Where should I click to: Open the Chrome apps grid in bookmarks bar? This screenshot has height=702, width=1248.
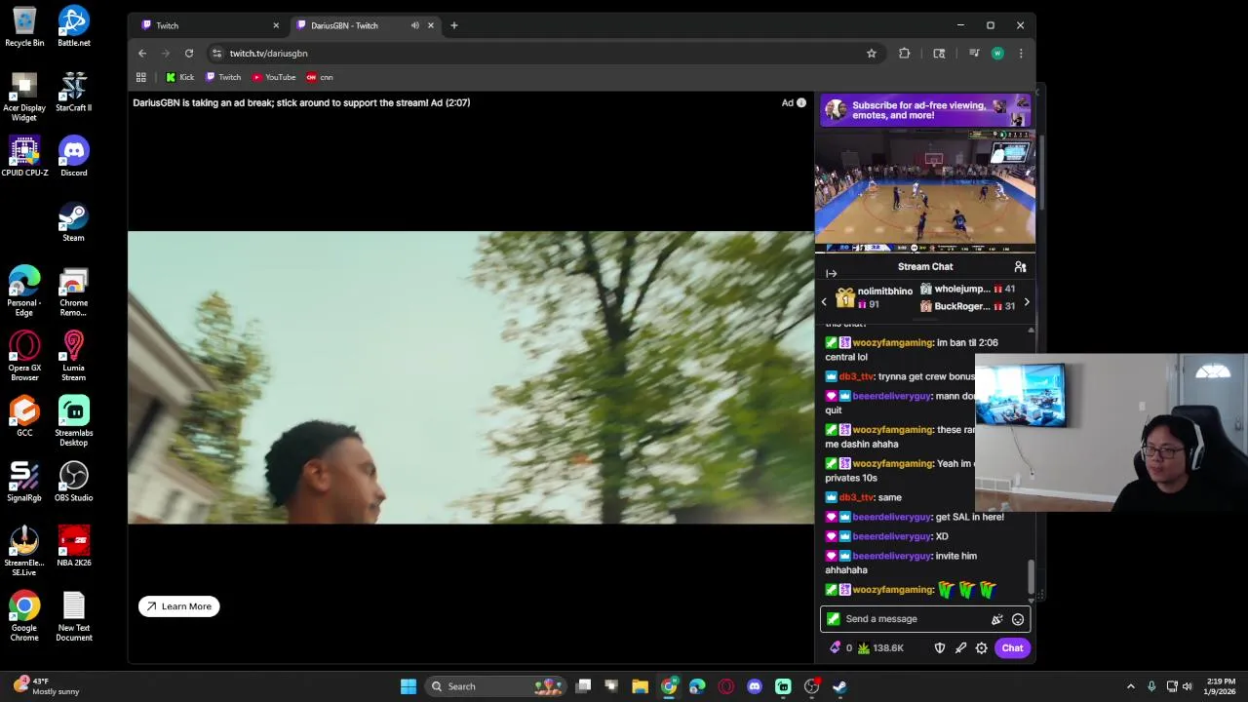click(x=141, y=77)
